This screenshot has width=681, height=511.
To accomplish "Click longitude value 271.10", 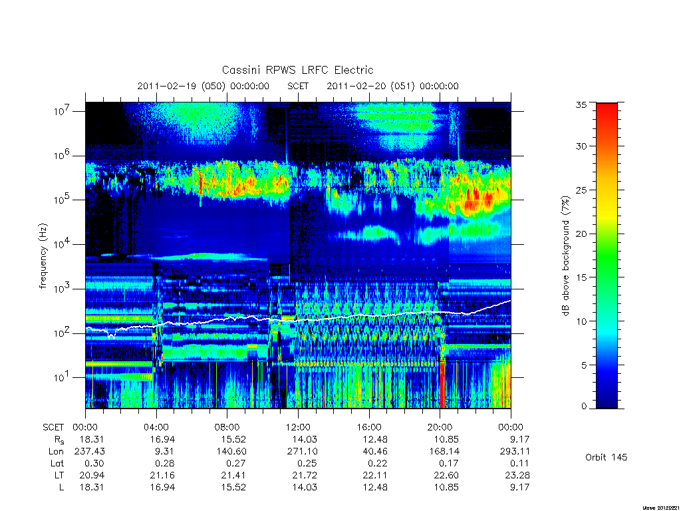I will 303,452.
